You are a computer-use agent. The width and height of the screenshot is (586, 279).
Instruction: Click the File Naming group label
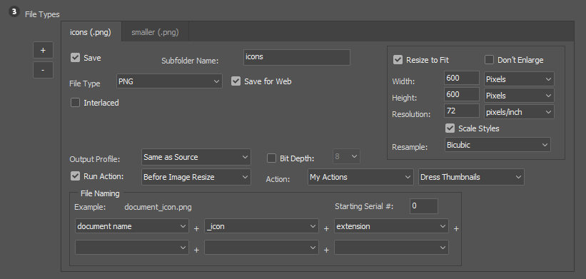100,193
